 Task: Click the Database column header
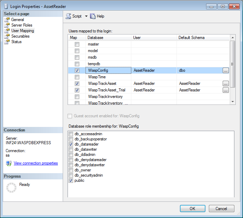(108, 38)
